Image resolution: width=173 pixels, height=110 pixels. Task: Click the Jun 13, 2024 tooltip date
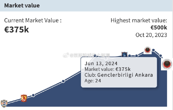click(101, 64)
